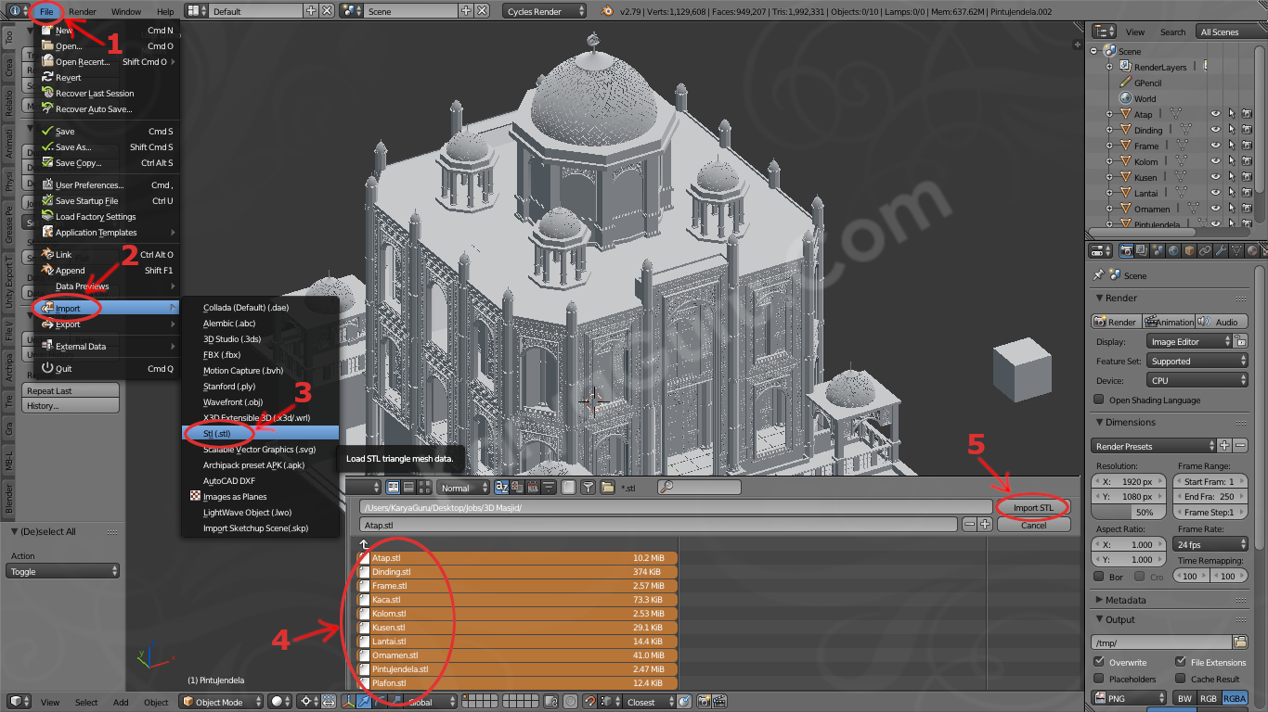Click the OpenGL render image icon
Screen dimensions: 1268x712
coord(705,702)
